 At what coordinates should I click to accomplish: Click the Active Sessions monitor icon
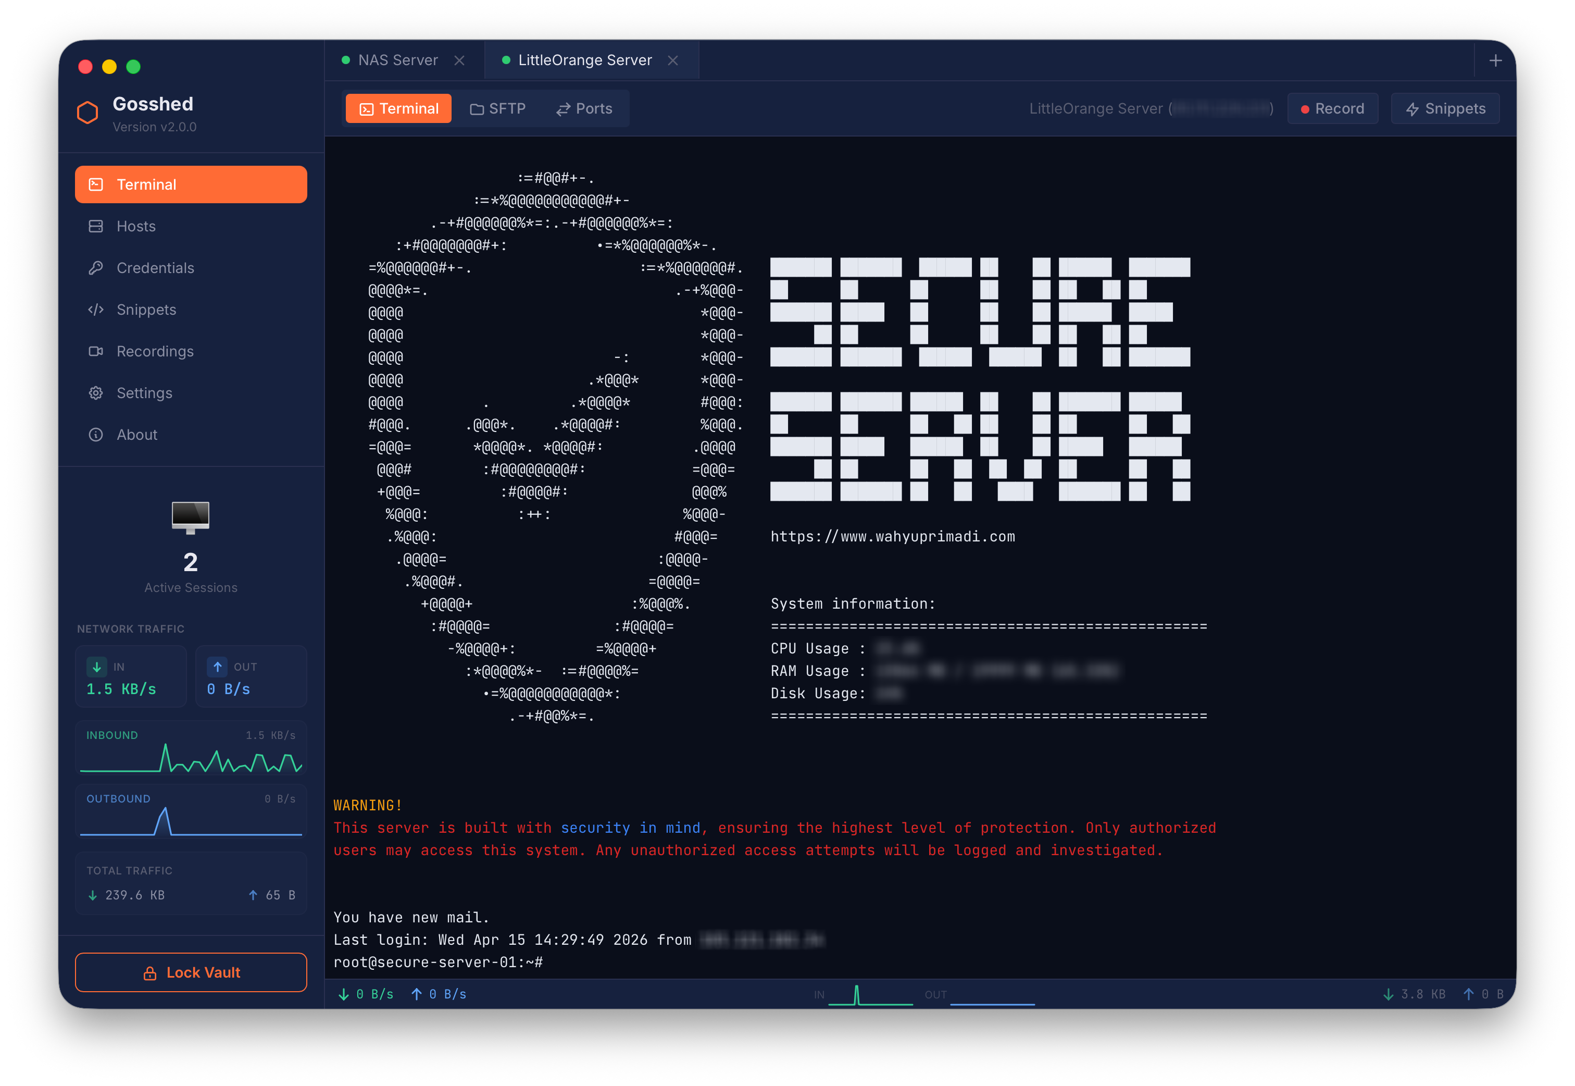click(x=191, y=518)
